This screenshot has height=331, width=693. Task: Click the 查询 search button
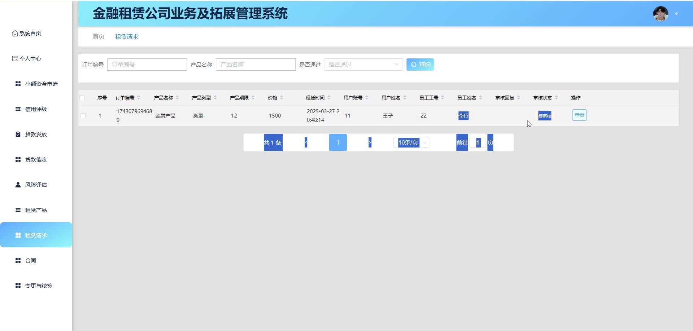[x=420, y=65]
